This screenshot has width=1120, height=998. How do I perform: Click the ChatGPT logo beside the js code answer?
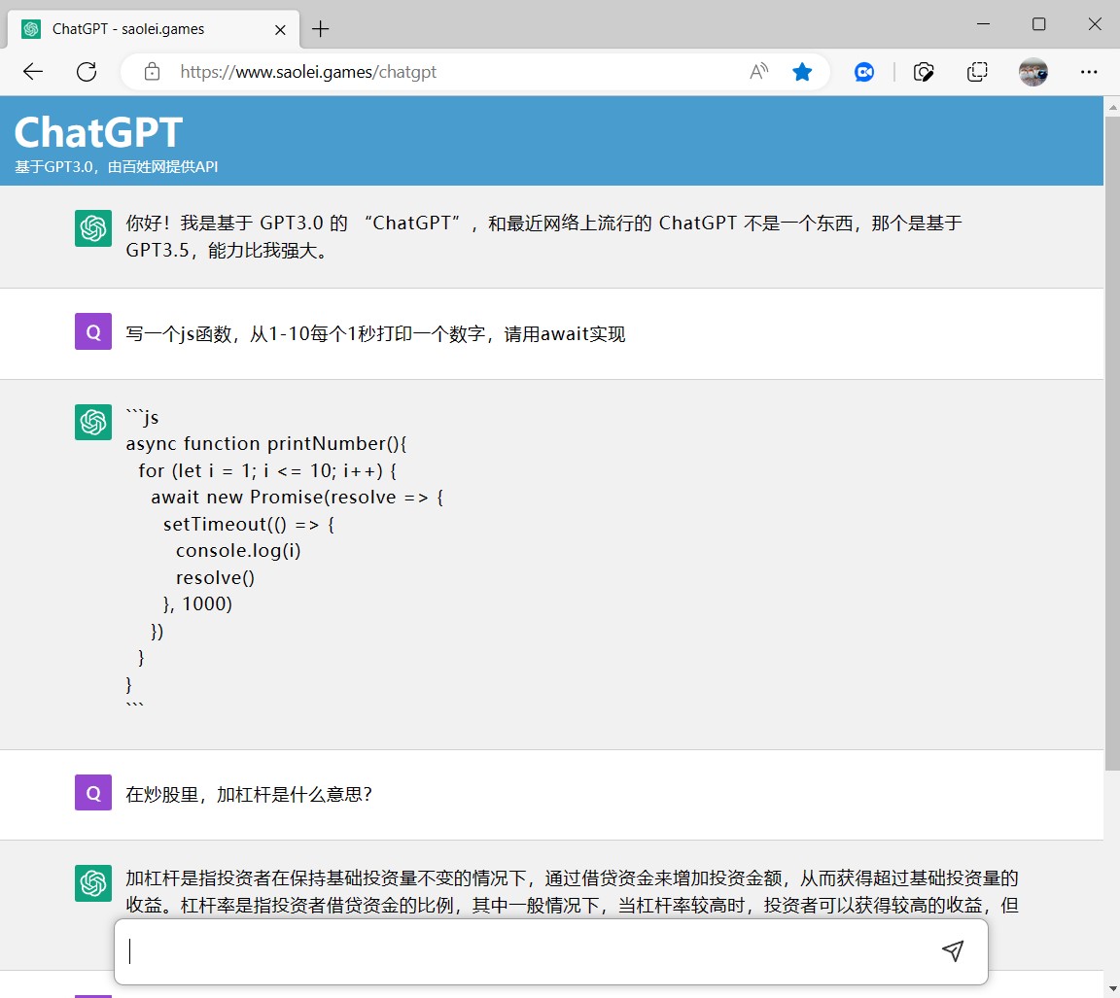[93, 422]
